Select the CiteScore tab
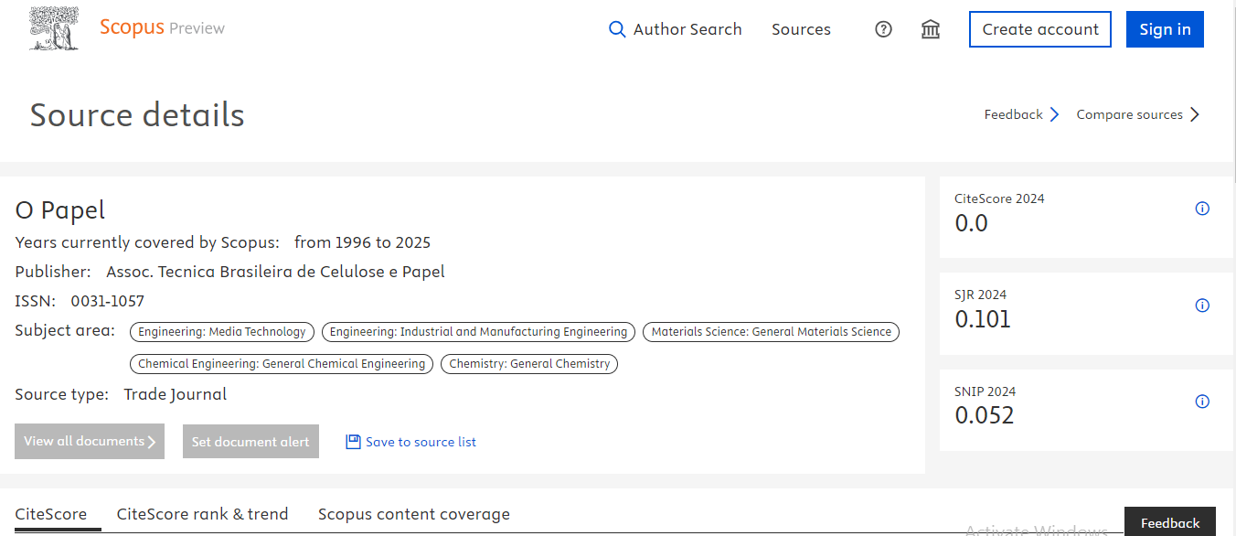This screenshot has width=1236, height=536. pyautogui.click(x=51, y=514)
